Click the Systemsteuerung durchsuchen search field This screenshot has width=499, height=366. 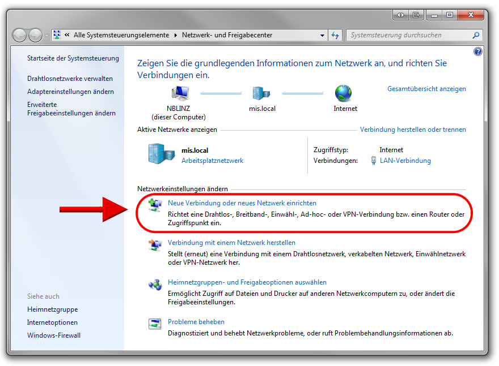point(409,35)
